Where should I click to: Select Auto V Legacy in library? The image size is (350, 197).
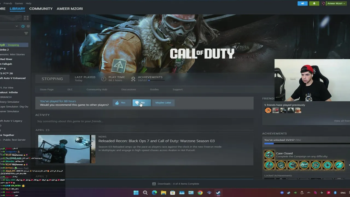(x=11, y=121)
